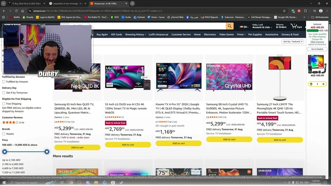Expand the Prime dropdown in the nav bar
The width and height of the screenshot is (331, 186).
click(x=241, y=34)
